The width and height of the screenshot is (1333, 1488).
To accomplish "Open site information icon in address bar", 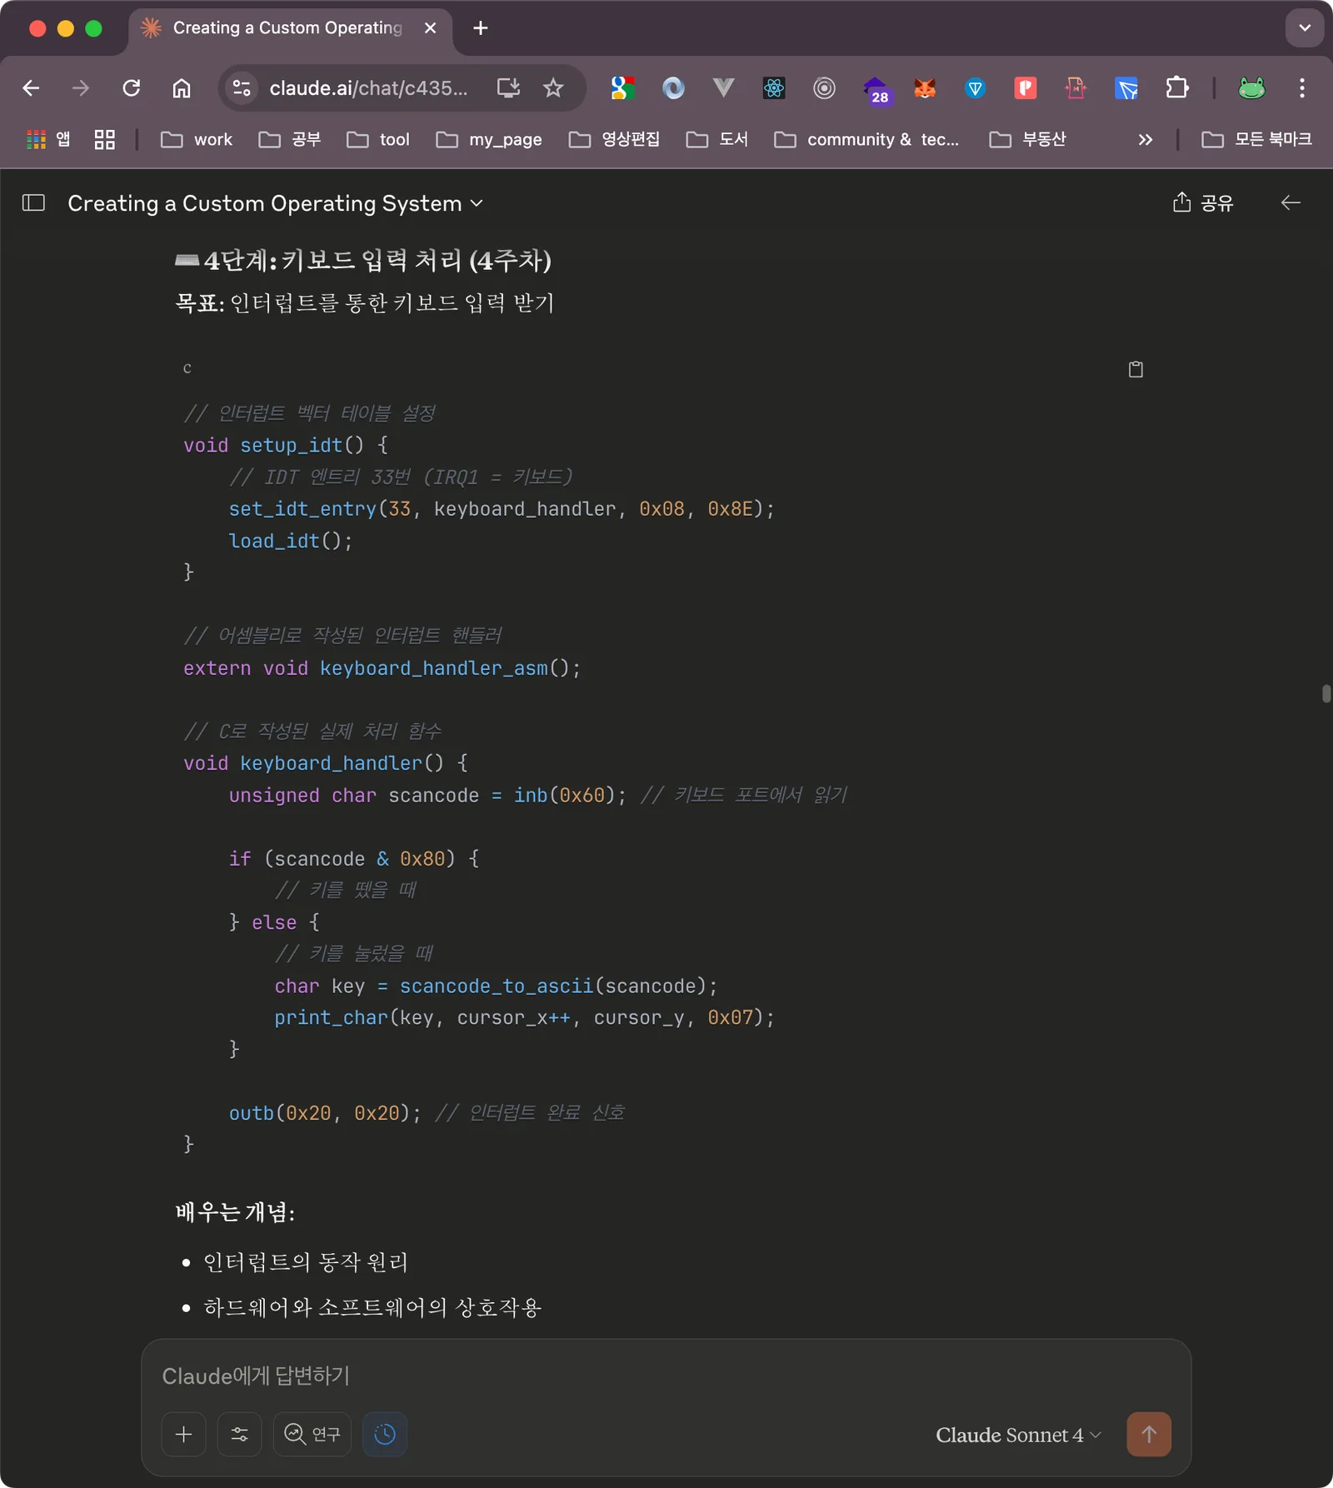I will [242, 88].
